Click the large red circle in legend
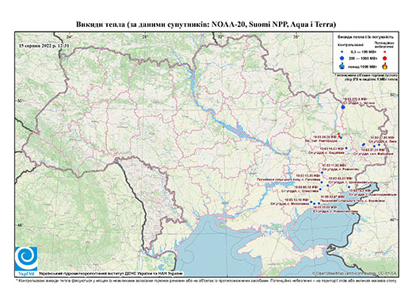 pyautogui.click(x=384, y=59)
